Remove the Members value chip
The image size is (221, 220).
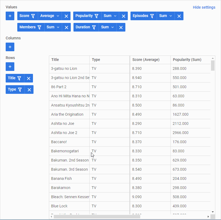point(66,27)
